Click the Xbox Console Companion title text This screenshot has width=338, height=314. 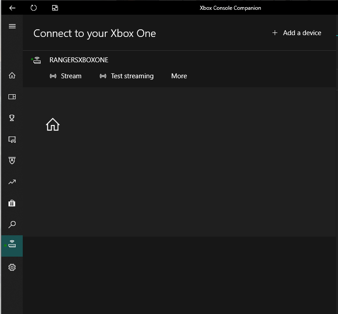(x=230, y=8)
